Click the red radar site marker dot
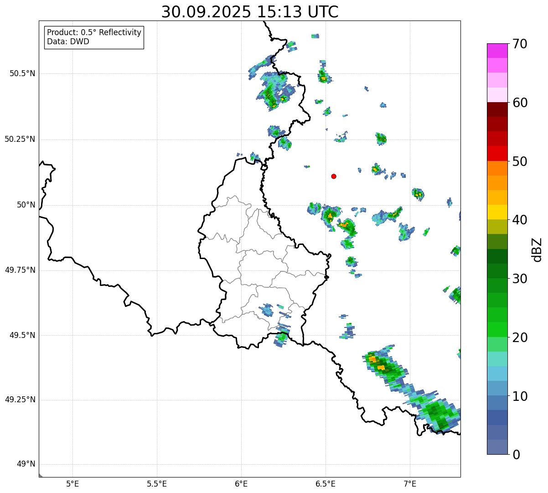The height and width of the screenshot is (493, 548). (334, 176)
